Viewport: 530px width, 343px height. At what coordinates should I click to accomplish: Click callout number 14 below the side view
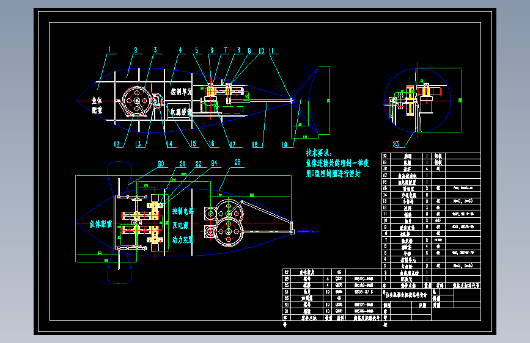click(169, 144)
